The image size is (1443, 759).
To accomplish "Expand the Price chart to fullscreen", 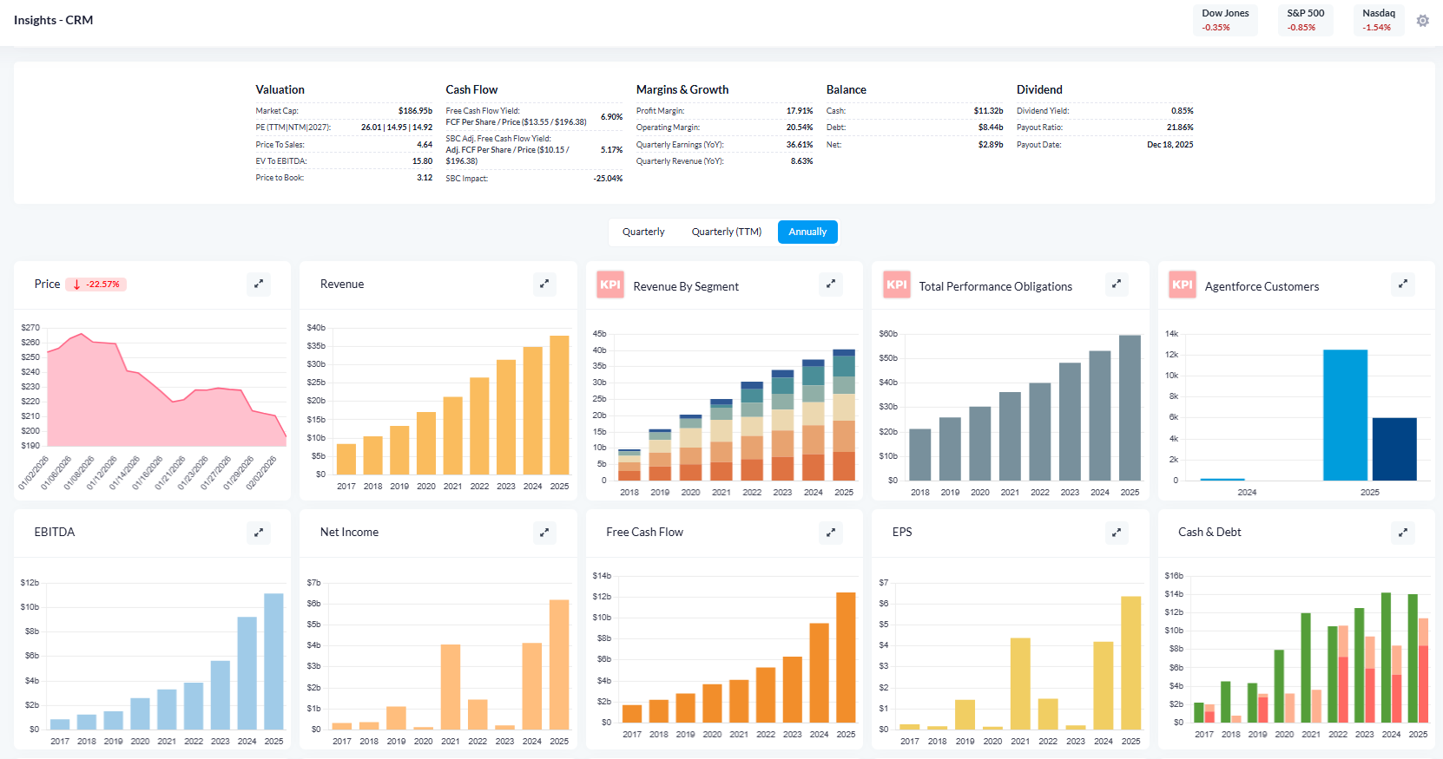I will (x=259, y=284).
